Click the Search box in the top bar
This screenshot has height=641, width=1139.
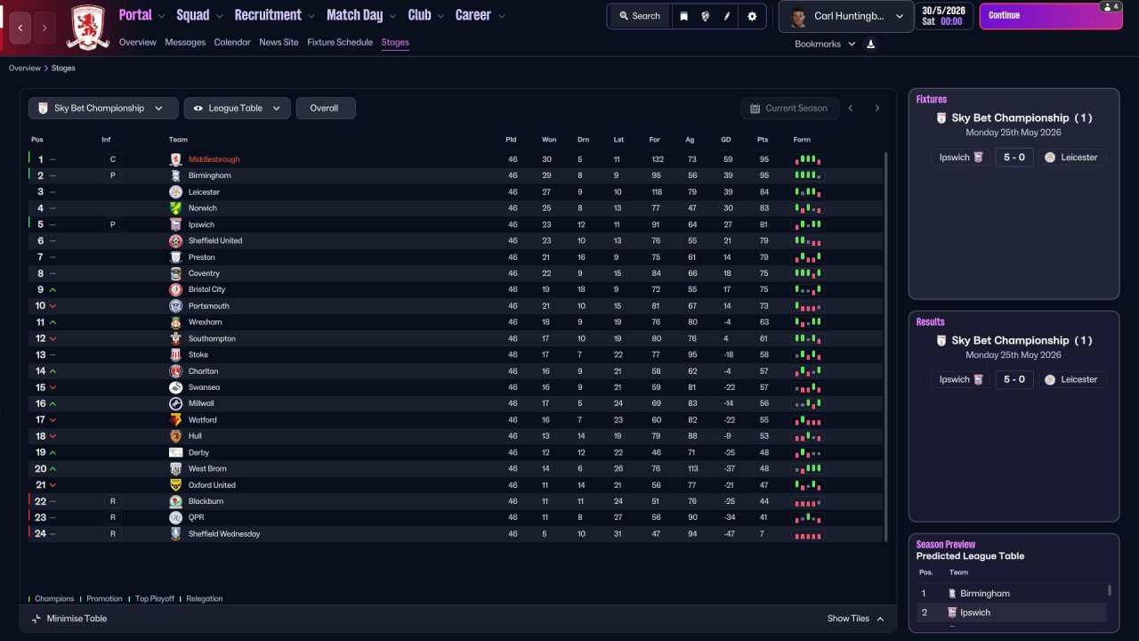(640, 16)
